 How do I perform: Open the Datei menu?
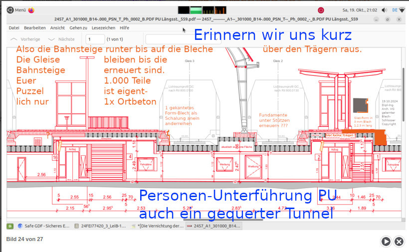(14, 28)
